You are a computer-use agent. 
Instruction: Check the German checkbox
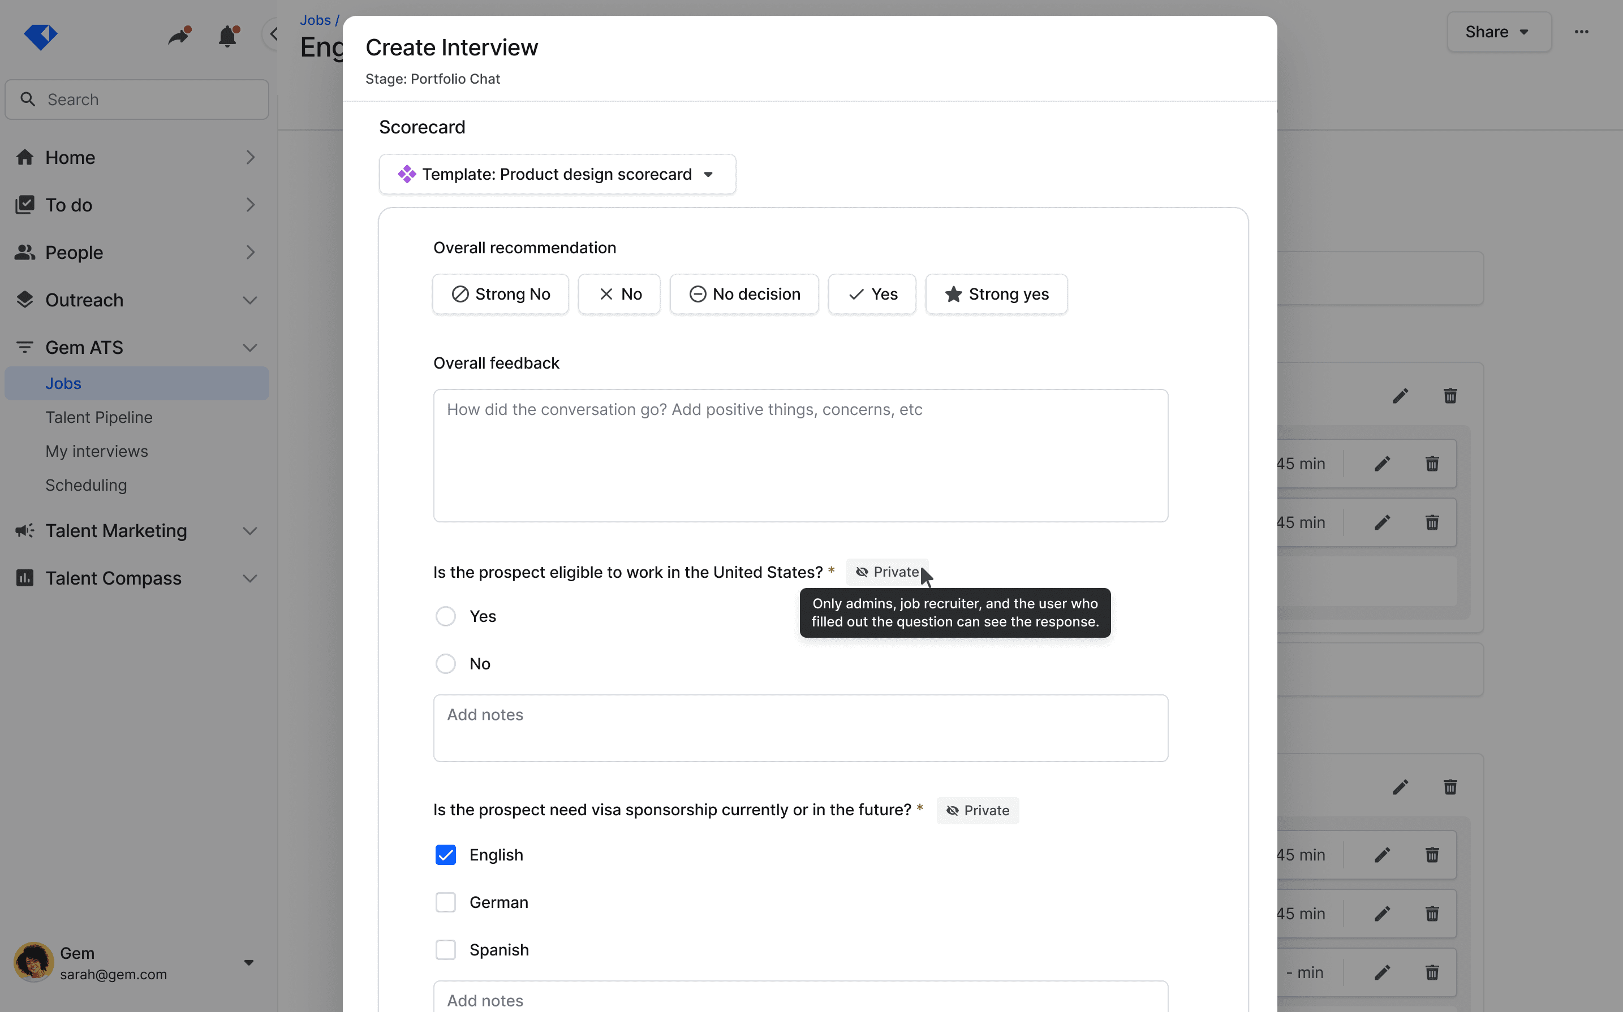tap(445, 902)
